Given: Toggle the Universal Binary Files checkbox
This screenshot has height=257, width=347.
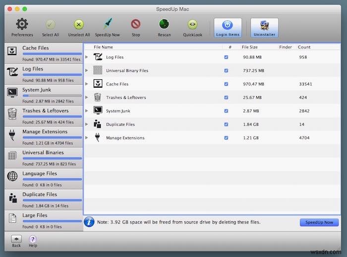Looking at the screenshot, I should (226, 71).
